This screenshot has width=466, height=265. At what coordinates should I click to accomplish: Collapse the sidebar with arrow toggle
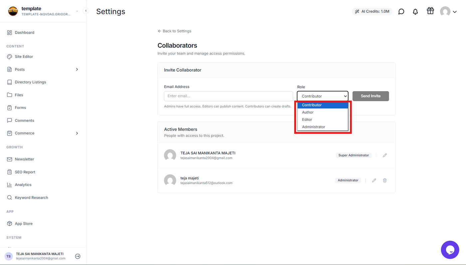pos(86,11)
